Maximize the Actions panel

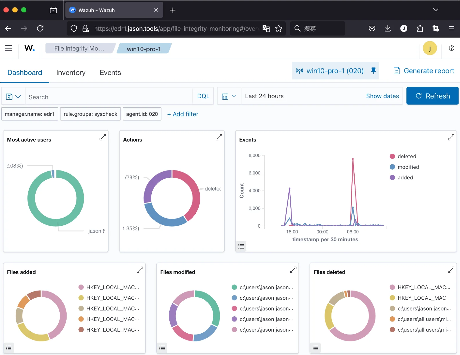click(x=219, y=137)
